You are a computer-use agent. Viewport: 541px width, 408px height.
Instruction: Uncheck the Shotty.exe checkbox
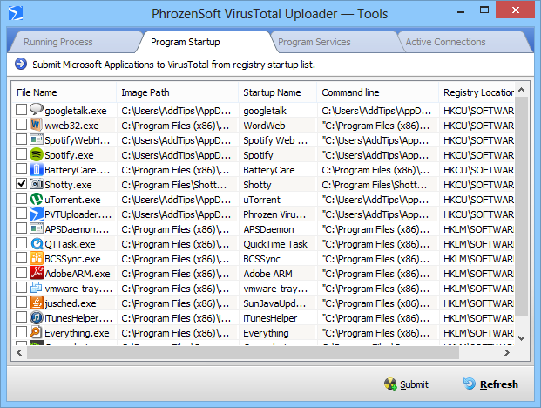pos(22,184)
